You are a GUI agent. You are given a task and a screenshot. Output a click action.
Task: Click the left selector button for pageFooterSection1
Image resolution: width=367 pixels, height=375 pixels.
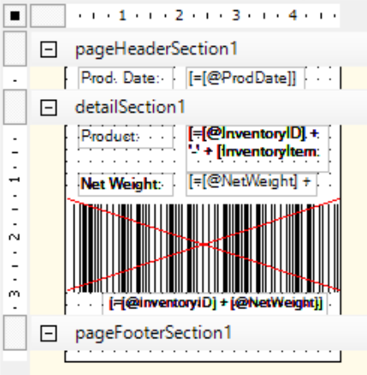15,332
